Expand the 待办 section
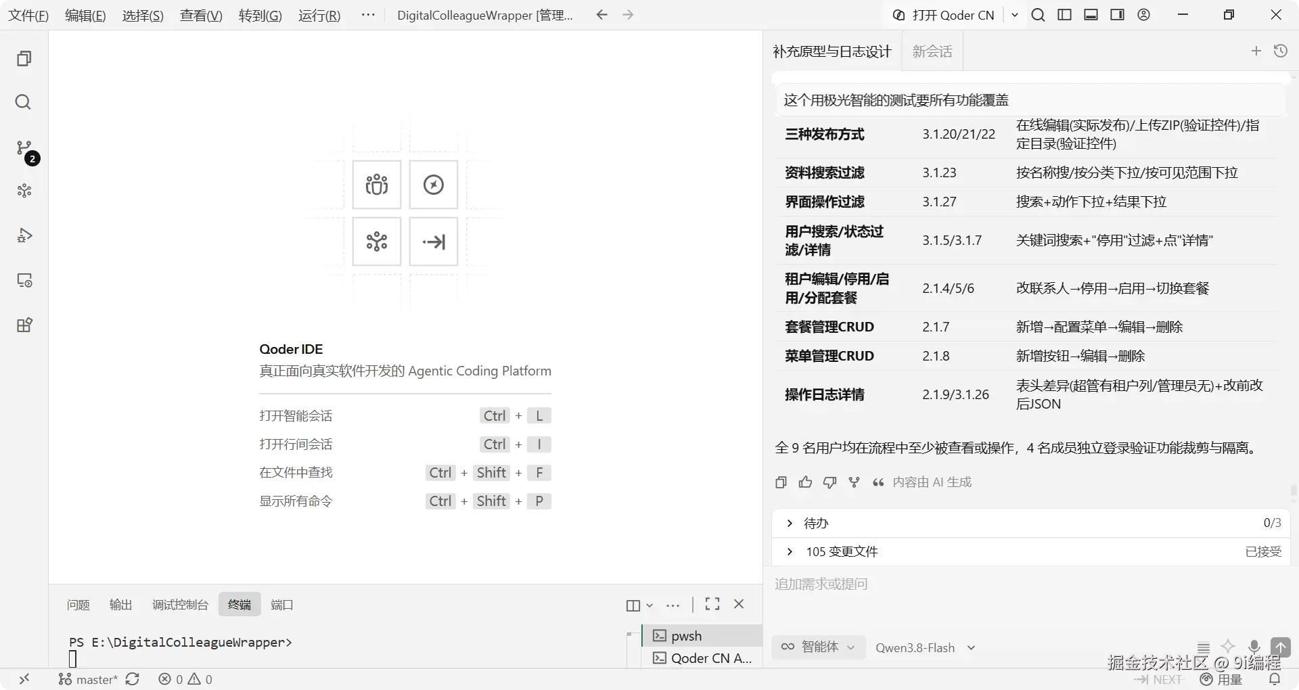This screenshot has height=690, width=1299. (1031, 523)
